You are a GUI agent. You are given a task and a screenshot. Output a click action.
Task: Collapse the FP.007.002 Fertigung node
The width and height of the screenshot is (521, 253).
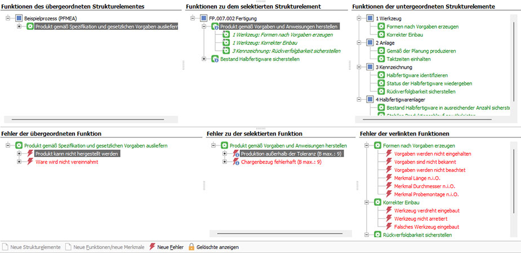click(193, 19)
